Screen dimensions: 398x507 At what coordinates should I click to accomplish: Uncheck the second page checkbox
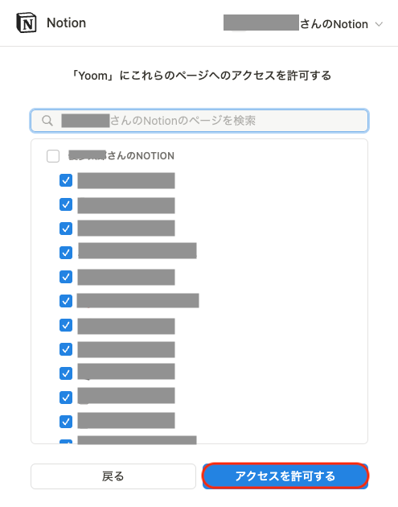click(x=66, y=204)
